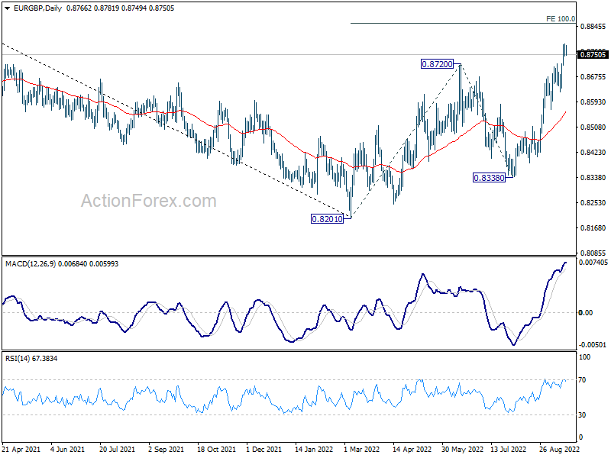Click the EURGBP symbol dropdown triangle

(x=8, y=8)
